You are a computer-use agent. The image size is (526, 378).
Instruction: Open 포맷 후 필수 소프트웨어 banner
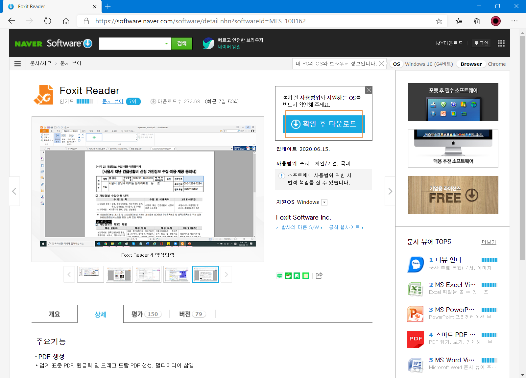pos(453,102)
